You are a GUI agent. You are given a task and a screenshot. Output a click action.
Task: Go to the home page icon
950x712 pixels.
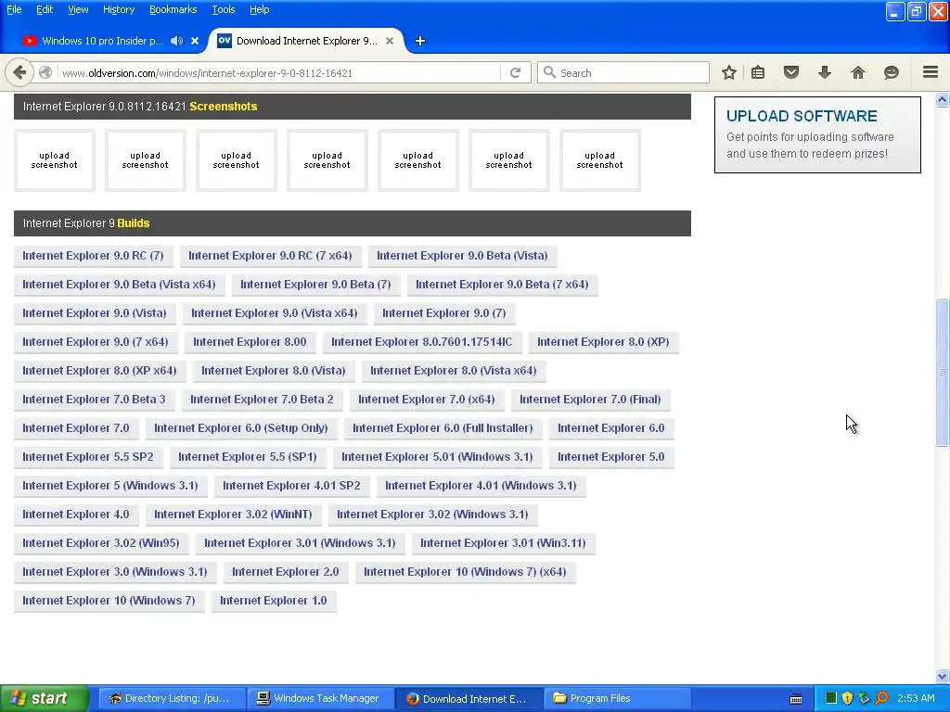858,72
